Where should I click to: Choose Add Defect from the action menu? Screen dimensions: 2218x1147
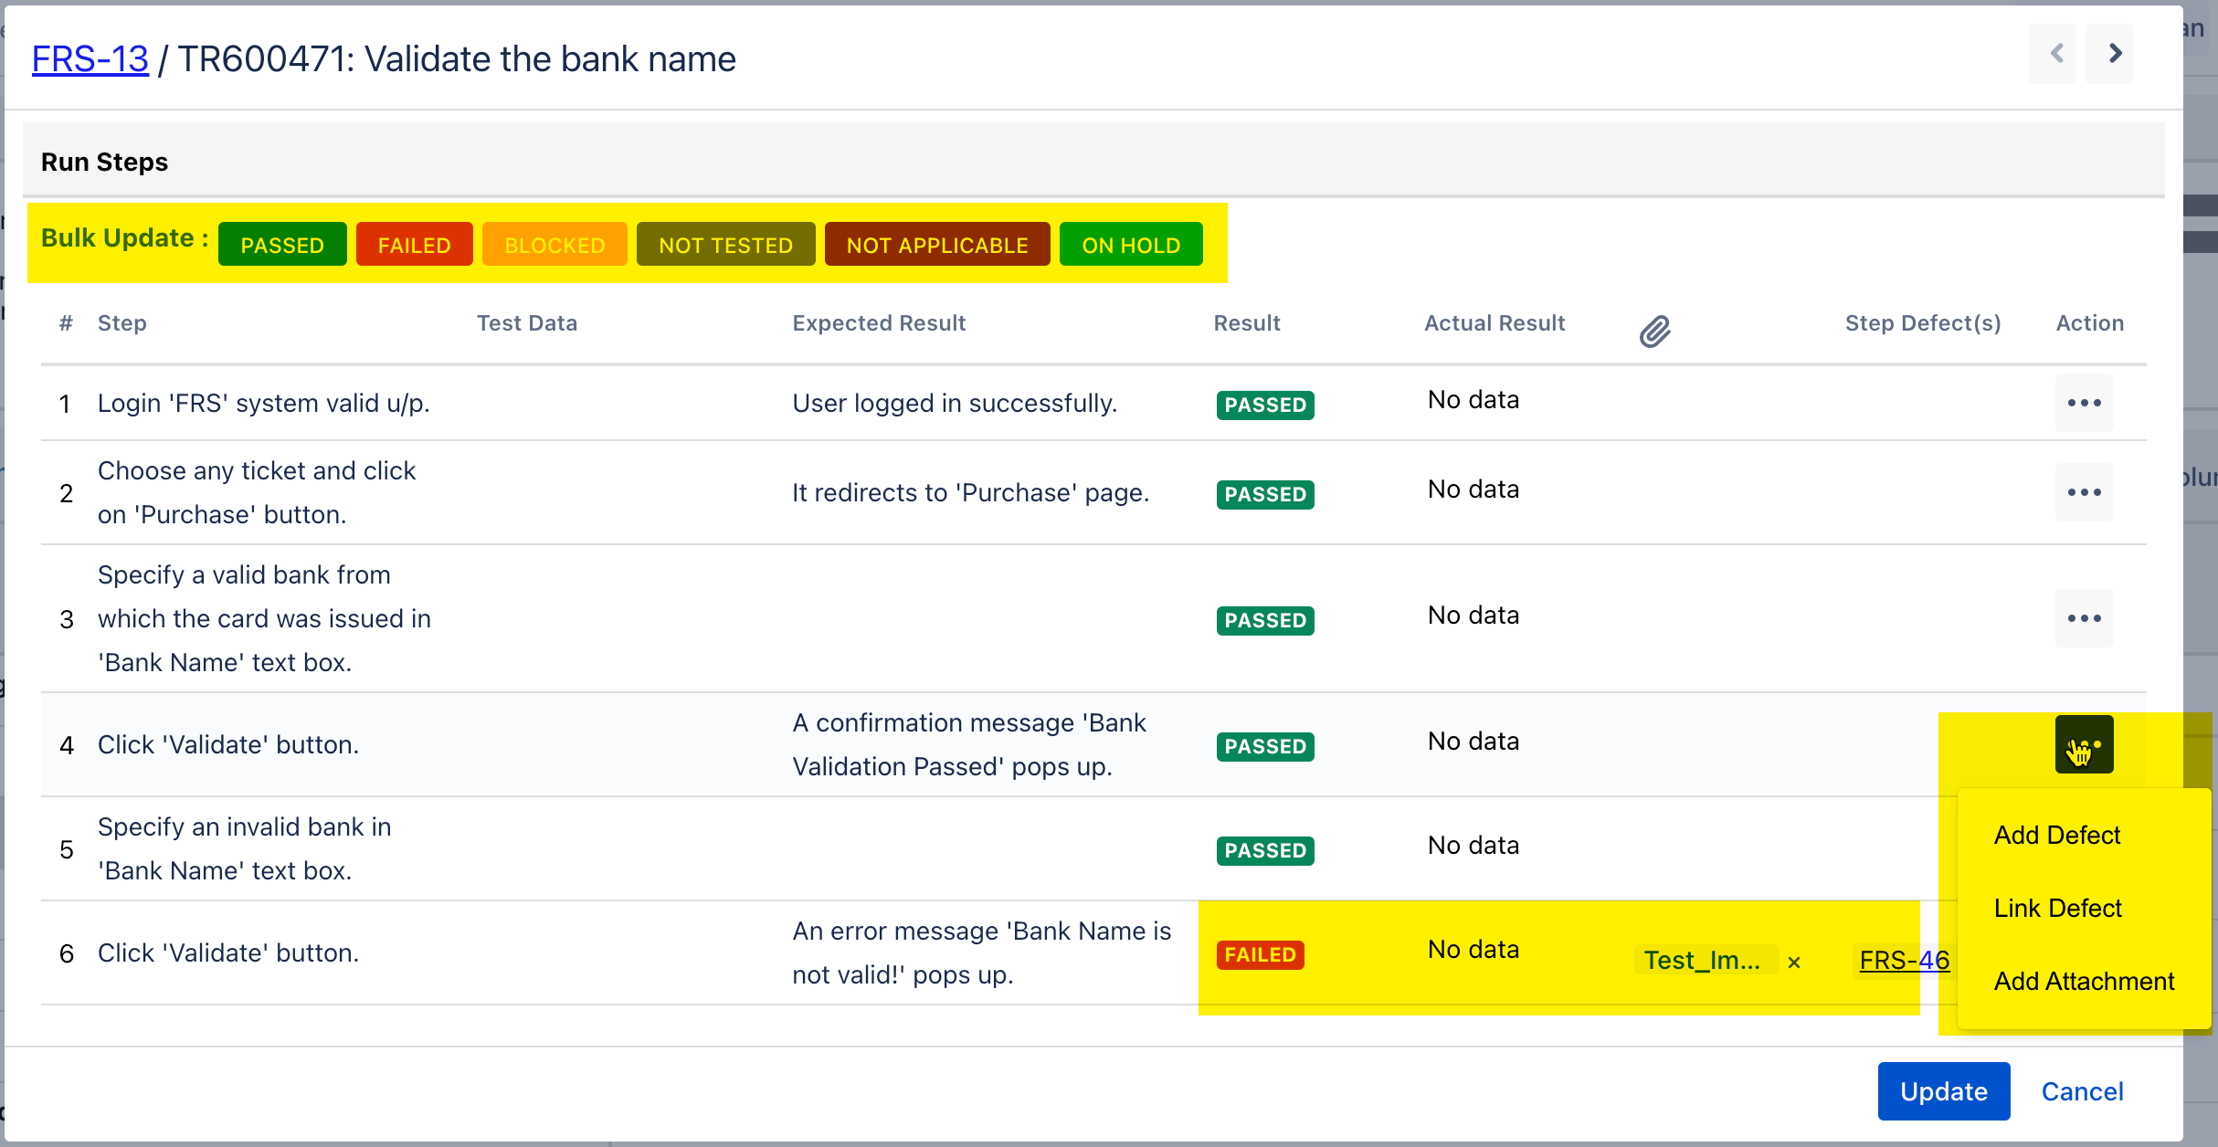pyautogui.click(x=2056, y=835)
